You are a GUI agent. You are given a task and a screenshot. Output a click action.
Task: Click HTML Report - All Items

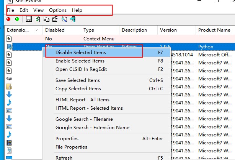pyautogui.click(x=82, y=100)
